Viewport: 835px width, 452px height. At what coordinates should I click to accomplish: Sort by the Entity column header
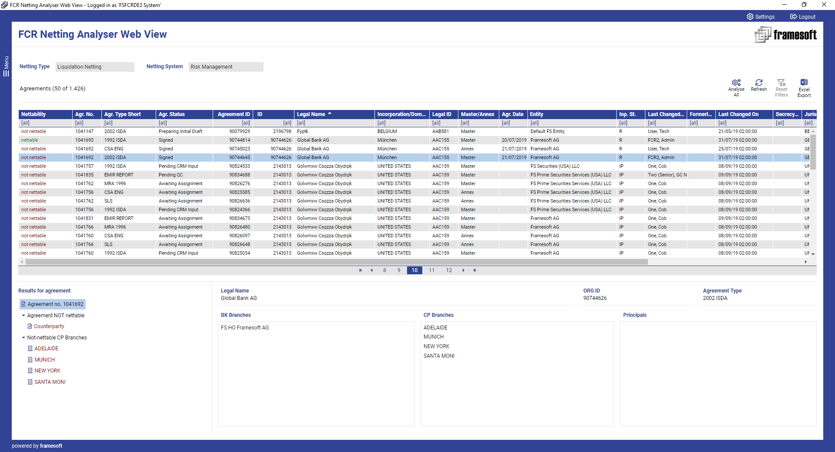click(x=572, y=114)
